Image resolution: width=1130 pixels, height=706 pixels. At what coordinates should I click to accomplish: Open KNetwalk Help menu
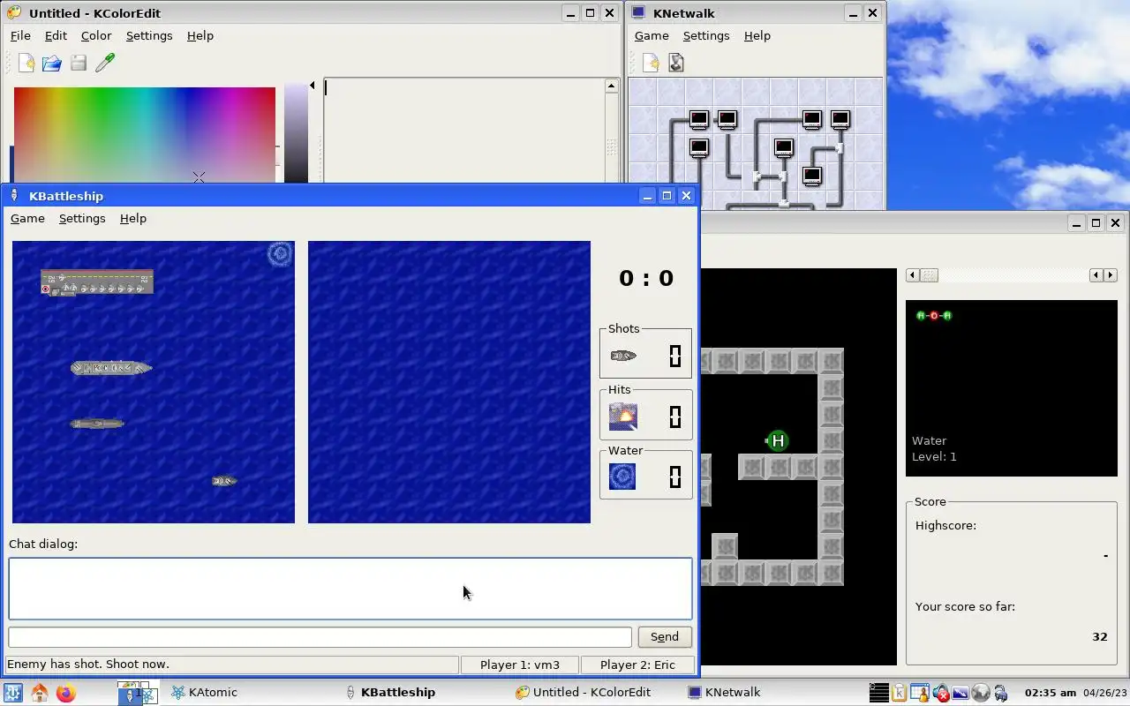[x=757, y=35]
